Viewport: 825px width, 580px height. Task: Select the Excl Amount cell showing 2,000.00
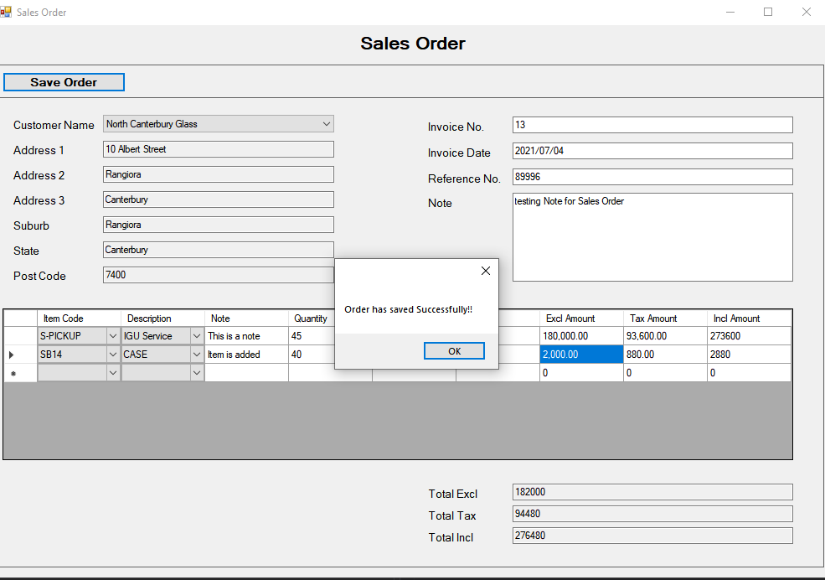pyautogui.click(x=581, y=354)
